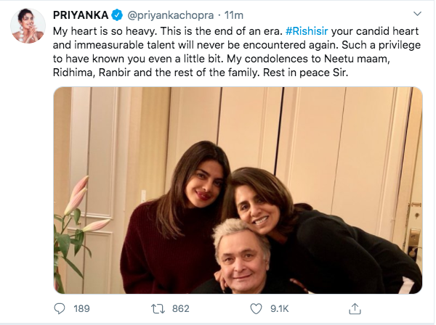Open the profile avatar picture

(x=28, y=27)
